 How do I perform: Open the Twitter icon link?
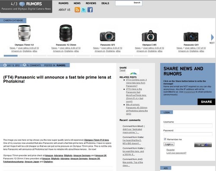tap(84, 10)
